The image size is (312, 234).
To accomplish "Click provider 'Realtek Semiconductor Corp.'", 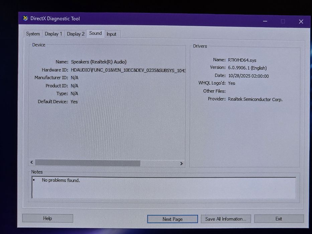I will click(255, 99).
